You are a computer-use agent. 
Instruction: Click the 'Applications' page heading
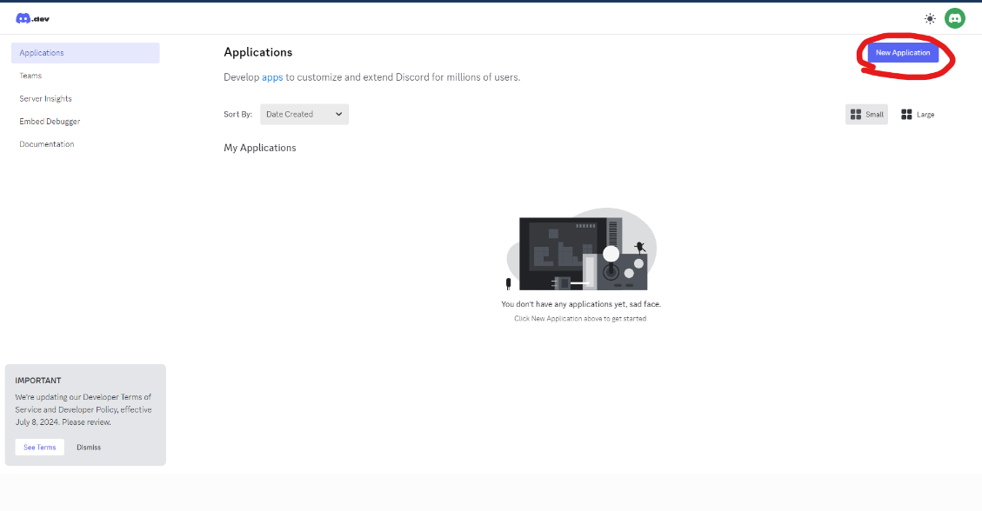pyautogui.click(x=258, y=52)
